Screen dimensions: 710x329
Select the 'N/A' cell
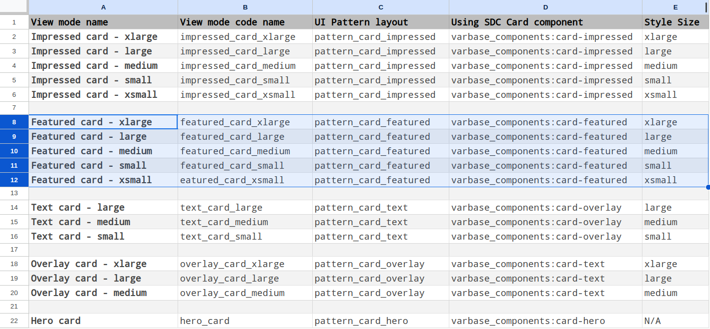675,321
